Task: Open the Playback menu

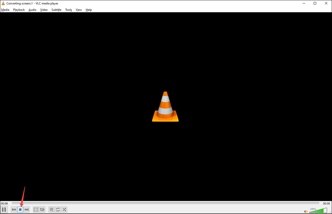Action: coord(19,10)
